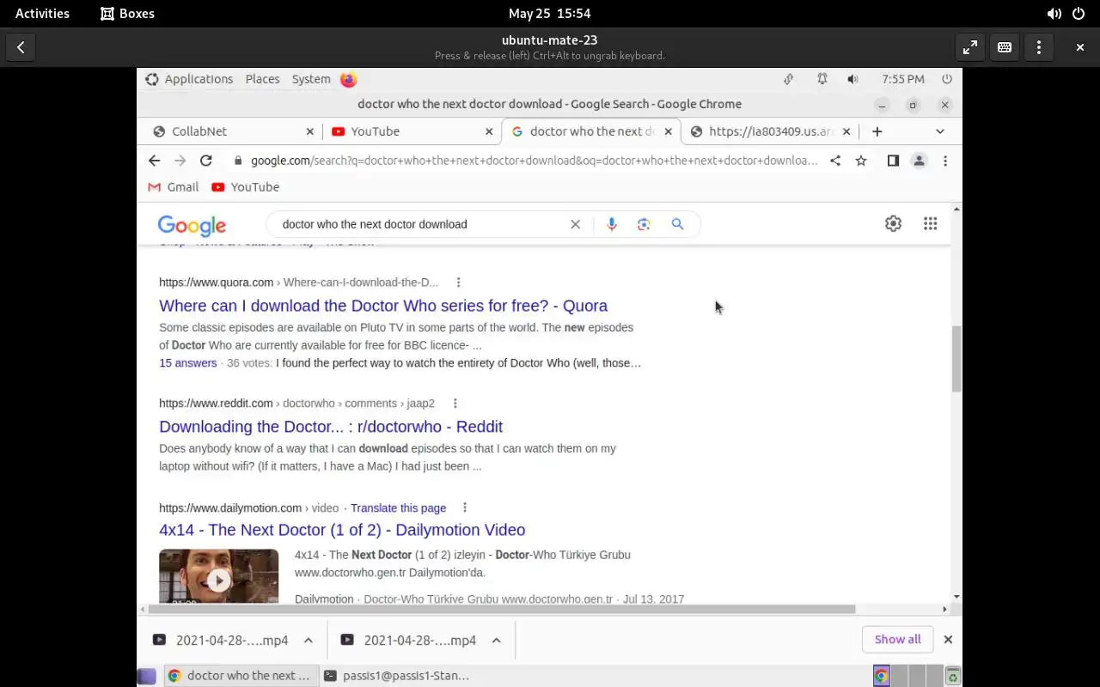Bookmark this page with star icon
The width and height of the screenshot is (1100, 687).
(861, 161)
